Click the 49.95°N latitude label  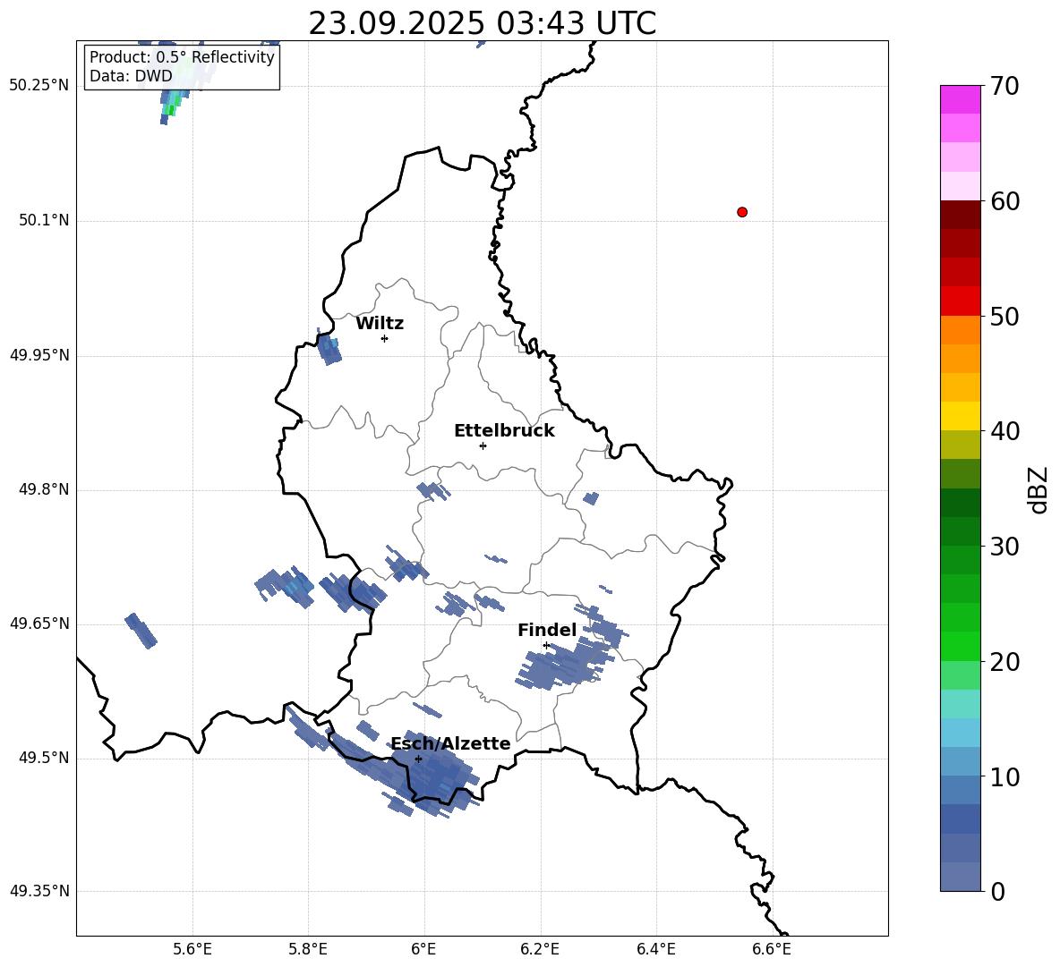click(x=39, y=355)
